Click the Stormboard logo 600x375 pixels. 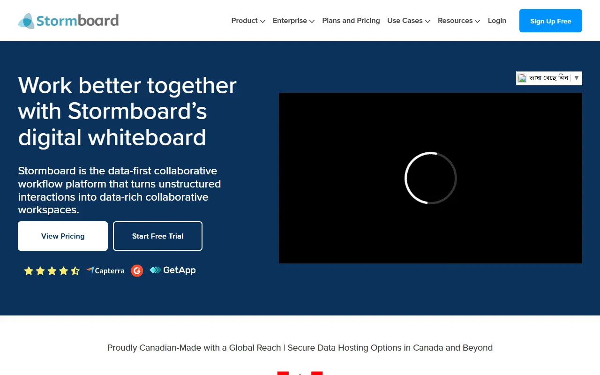click(x=68, y=21)
